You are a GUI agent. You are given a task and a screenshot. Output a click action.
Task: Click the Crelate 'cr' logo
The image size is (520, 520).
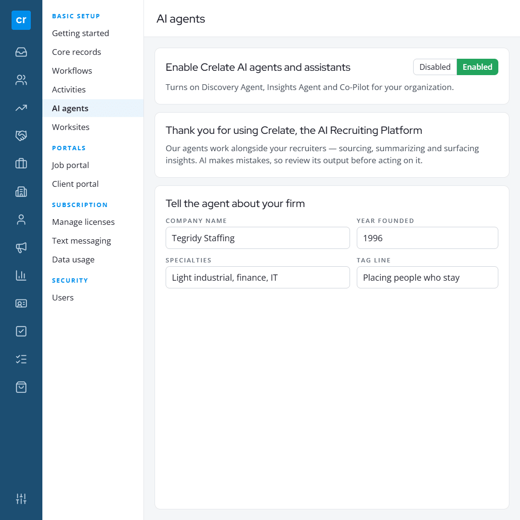[21, 20]
